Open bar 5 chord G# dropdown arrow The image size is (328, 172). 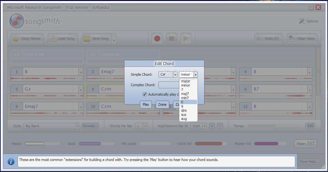81,89
